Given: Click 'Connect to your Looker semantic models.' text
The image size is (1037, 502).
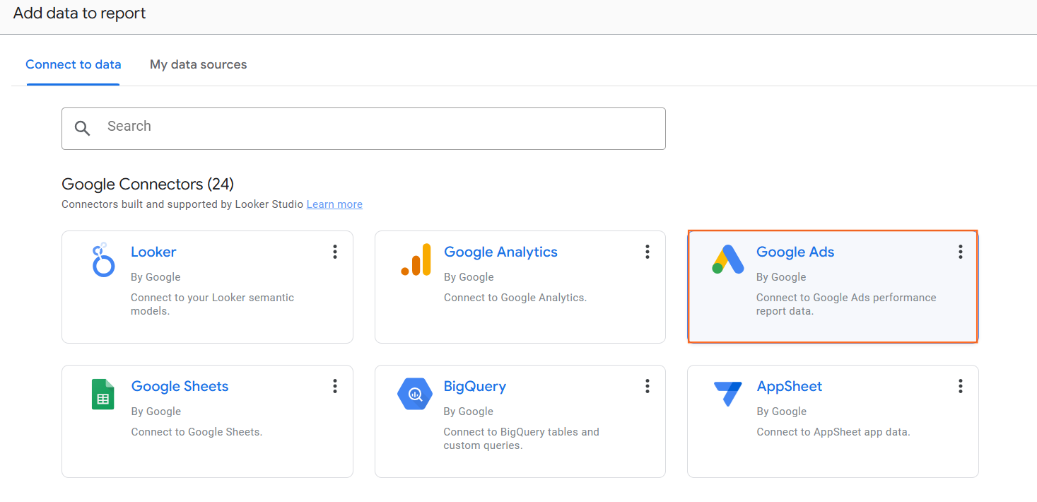Looking at the screenshot, I should [x=212, y=304].
